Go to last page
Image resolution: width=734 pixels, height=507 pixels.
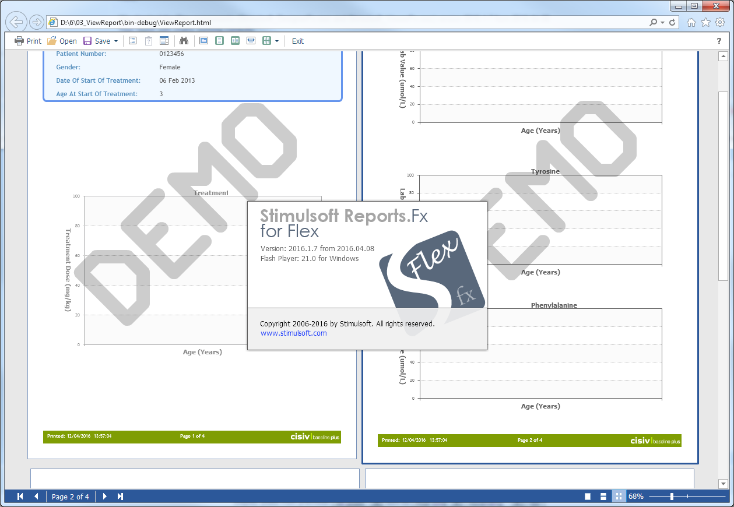click(121, 497)
